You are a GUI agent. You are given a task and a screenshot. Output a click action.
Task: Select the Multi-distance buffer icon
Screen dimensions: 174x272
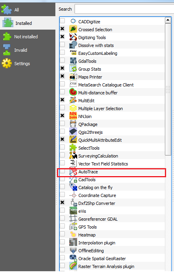point(73,92)
